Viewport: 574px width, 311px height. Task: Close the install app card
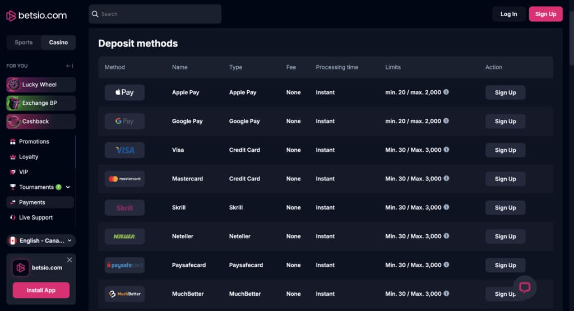tap(70, 260)
